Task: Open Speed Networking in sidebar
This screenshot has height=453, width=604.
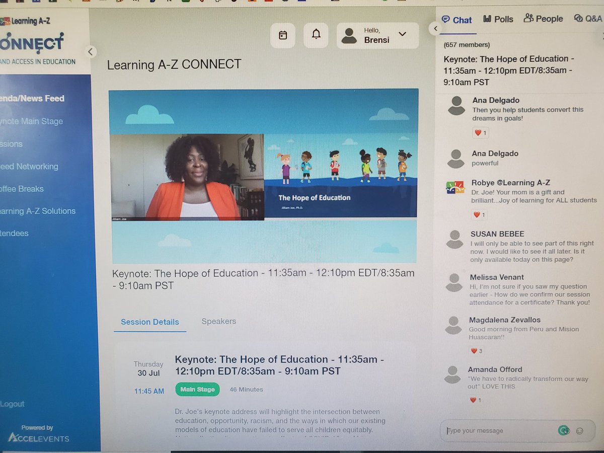Action: (x=29, y=166)
